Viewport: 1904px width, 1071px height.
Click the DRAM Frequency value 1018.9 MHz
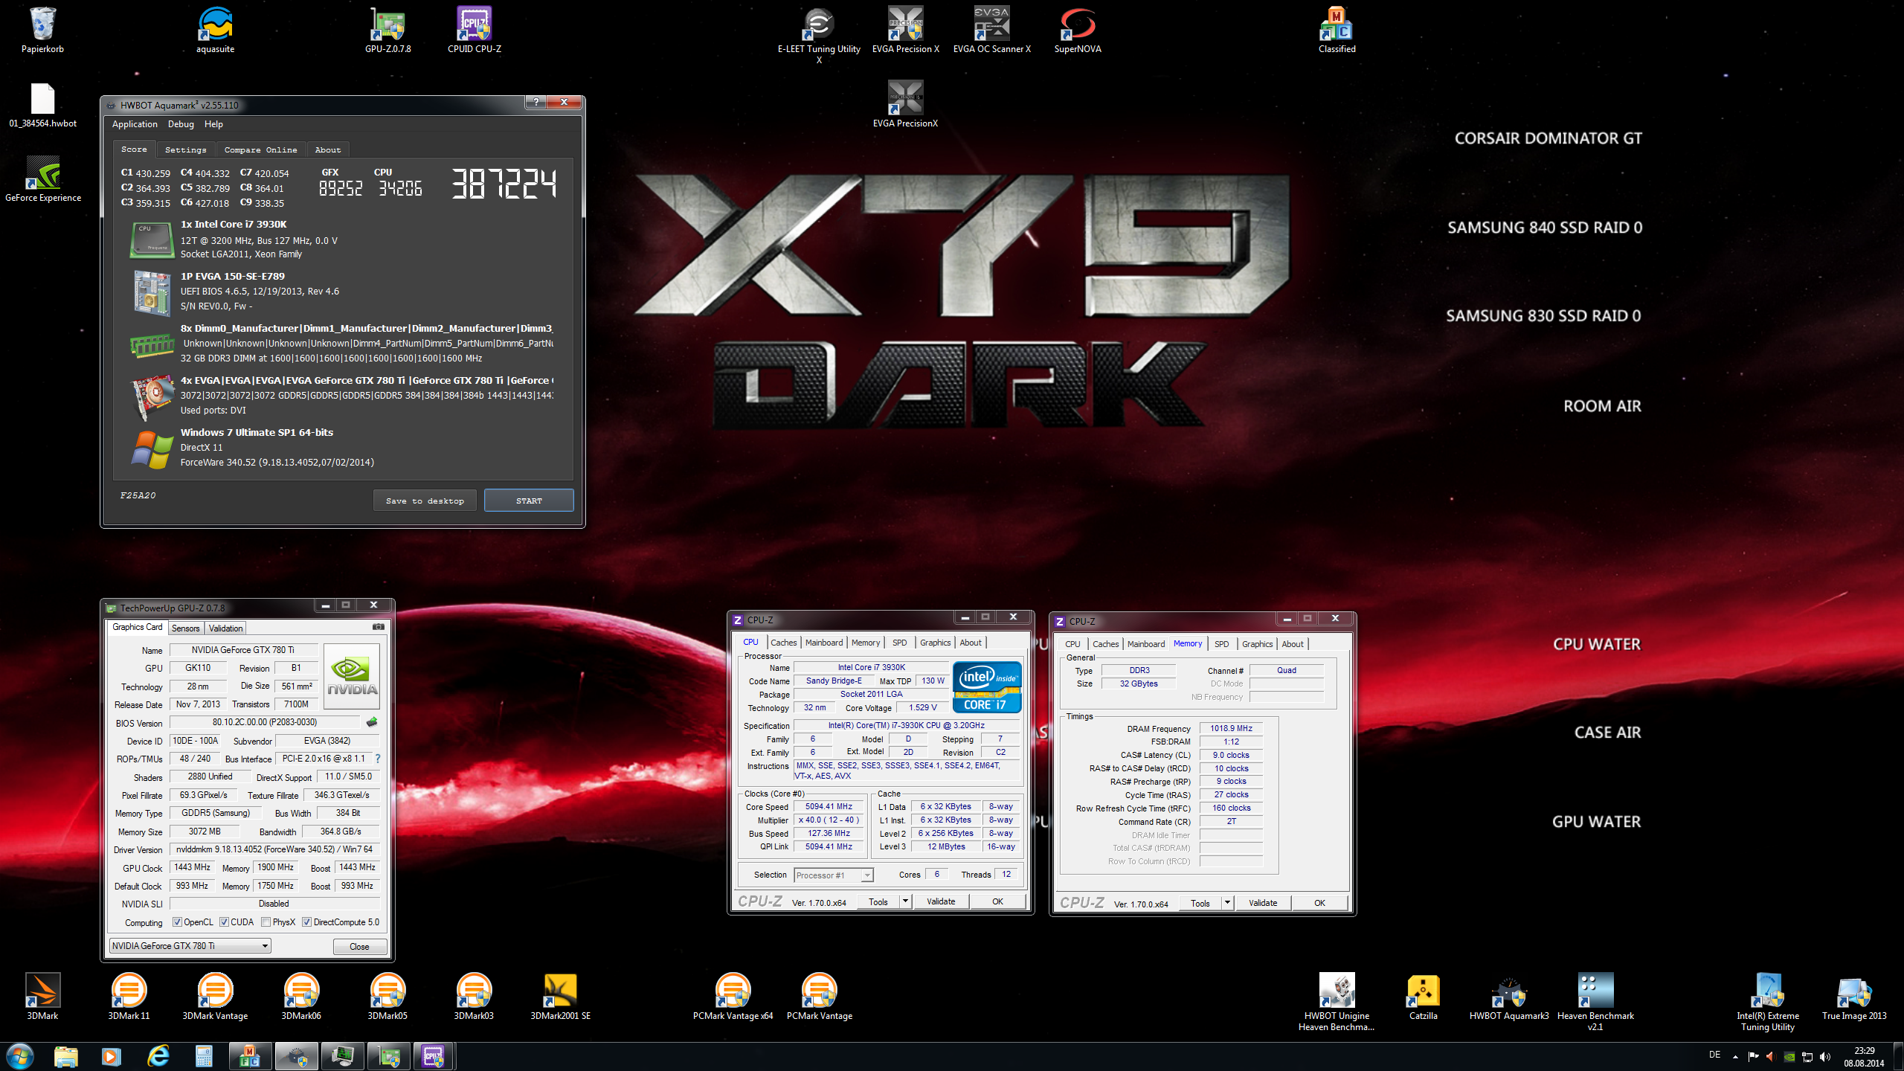[1231, 728]
